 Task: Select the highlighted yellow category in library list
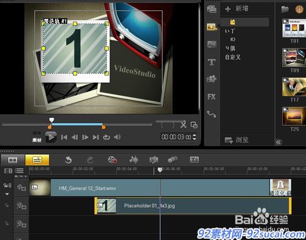(245, 22)
